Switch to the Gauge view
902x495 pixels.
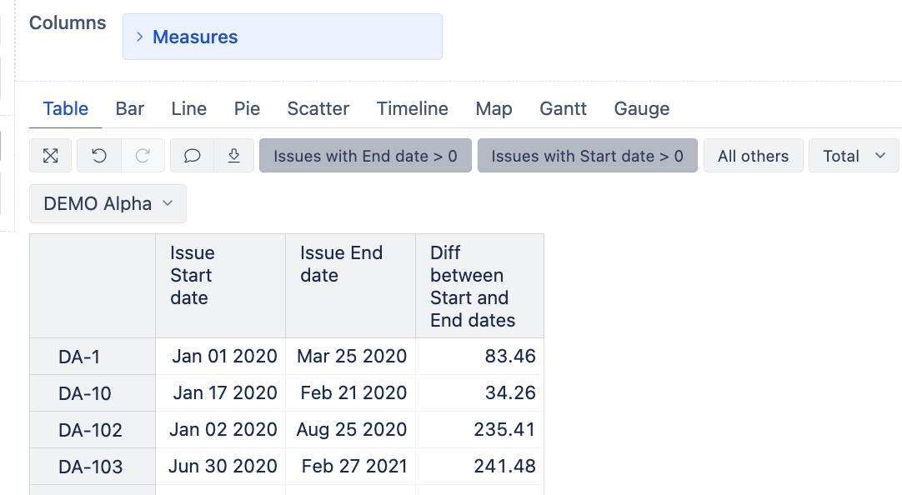[x=641, y=108]
